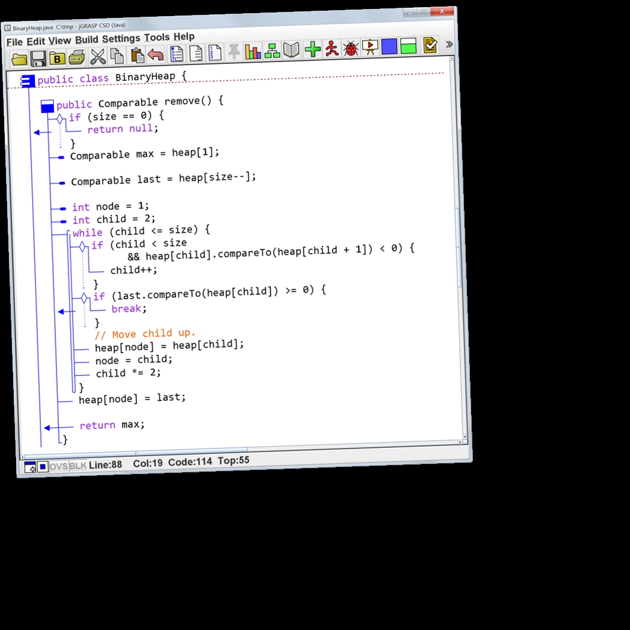Viewport: 630px width, 630px height.
Task: Generate UML with the green hierarchy icon
Action: (x=272, y=50)
